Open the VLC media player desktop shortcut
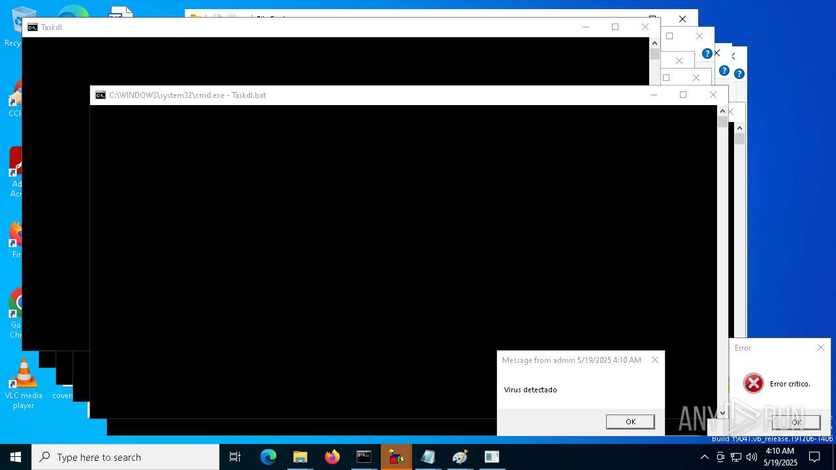836x470 pixels. pyautogui.click(x=24, y=384)
